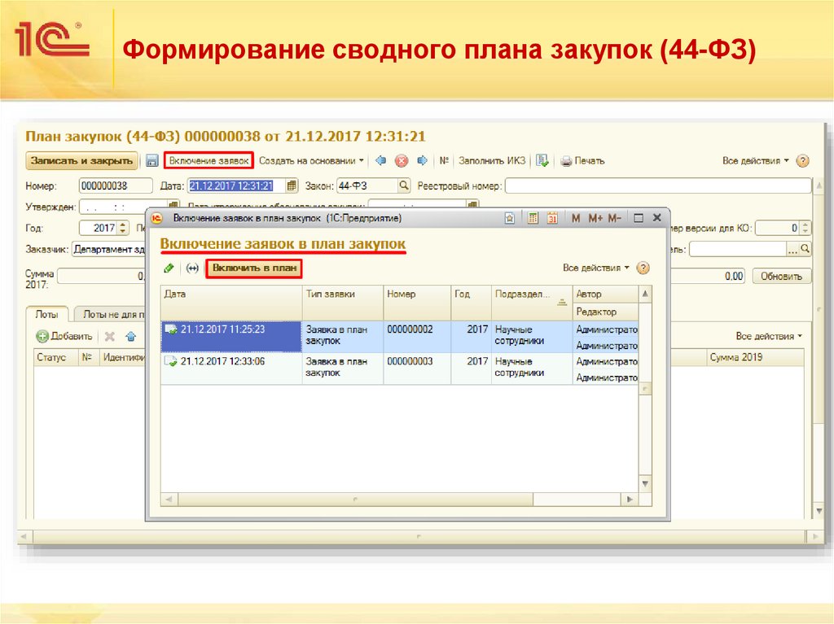834x624 pixels.
Task: Add the document to favorites via star icon
Action: [x=509, y=216]
